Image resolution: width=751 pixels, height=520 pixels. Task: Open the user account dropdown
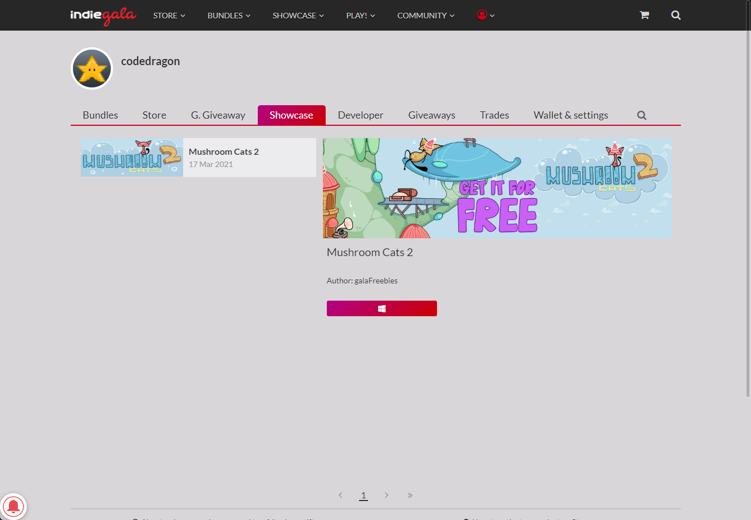485,16
